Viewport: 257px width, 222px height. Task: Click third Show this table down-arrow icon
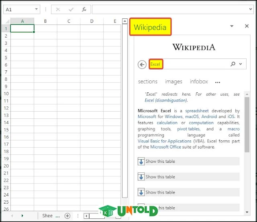(x=141, y=192)
